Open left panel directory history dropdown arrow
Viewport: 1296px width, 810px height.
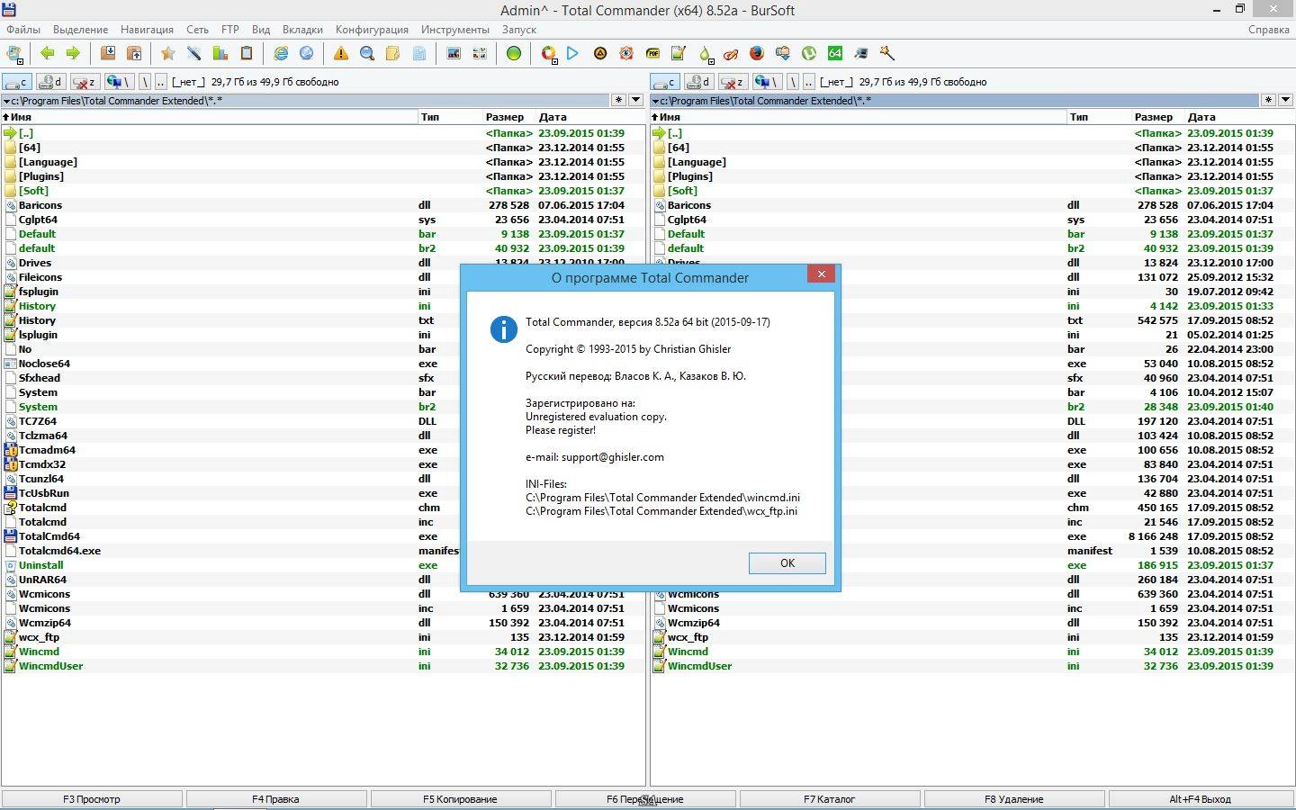click(x=636, y=100)
